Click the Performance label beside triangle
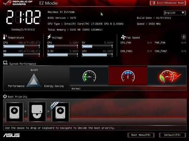Viewport: 189px width, 141px height. pyautogui.click(x=16, y=86)
